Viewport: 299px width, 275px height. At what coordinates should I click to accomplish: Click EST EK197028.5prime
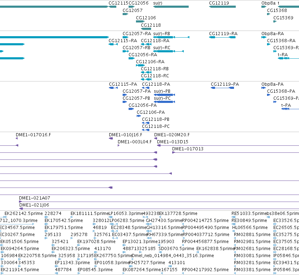coord(96,242)
